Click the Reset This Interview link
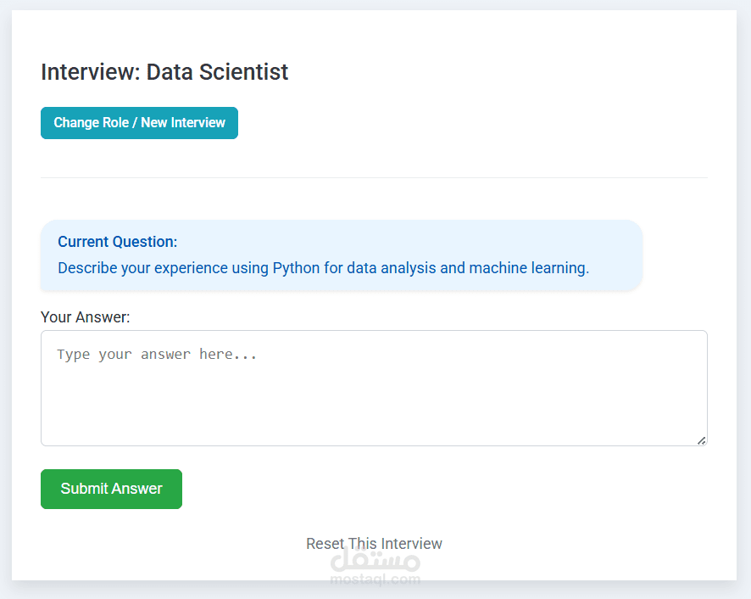 [374, 543]
